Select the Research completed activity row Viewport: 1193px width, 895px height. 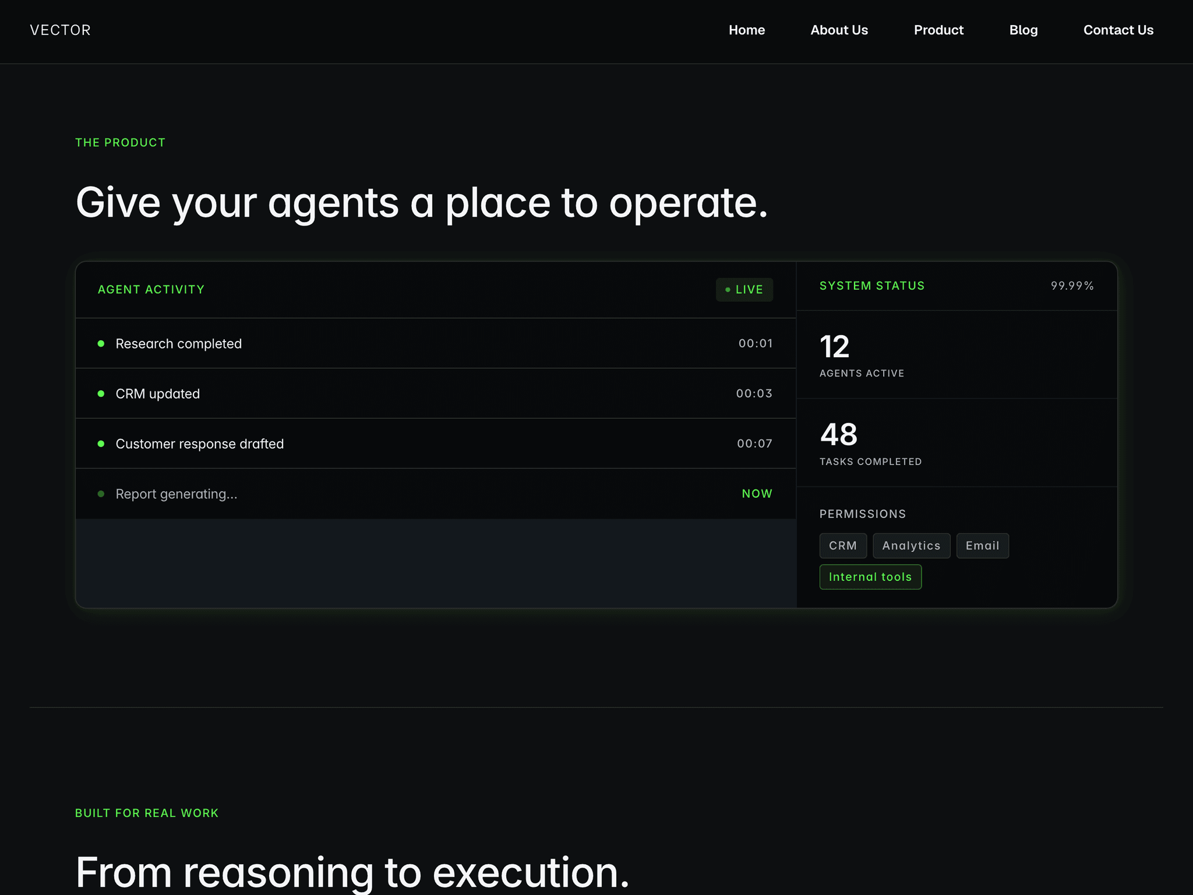(x=436, y=344)
